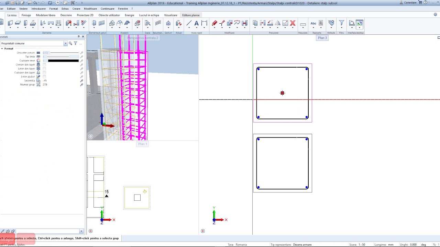Screen dimensions: 440x247
Task: Click the view wheel icon in perspective viewport
Action: 90,137
